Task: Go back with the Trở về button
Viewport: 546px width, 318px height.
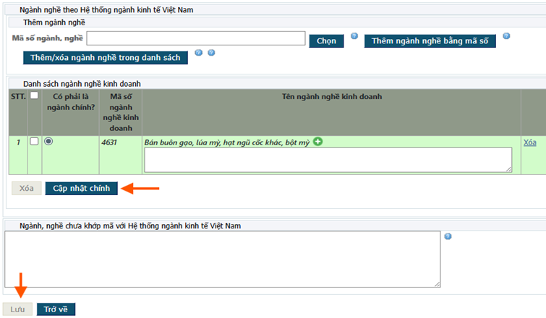Action: point(56,309)
